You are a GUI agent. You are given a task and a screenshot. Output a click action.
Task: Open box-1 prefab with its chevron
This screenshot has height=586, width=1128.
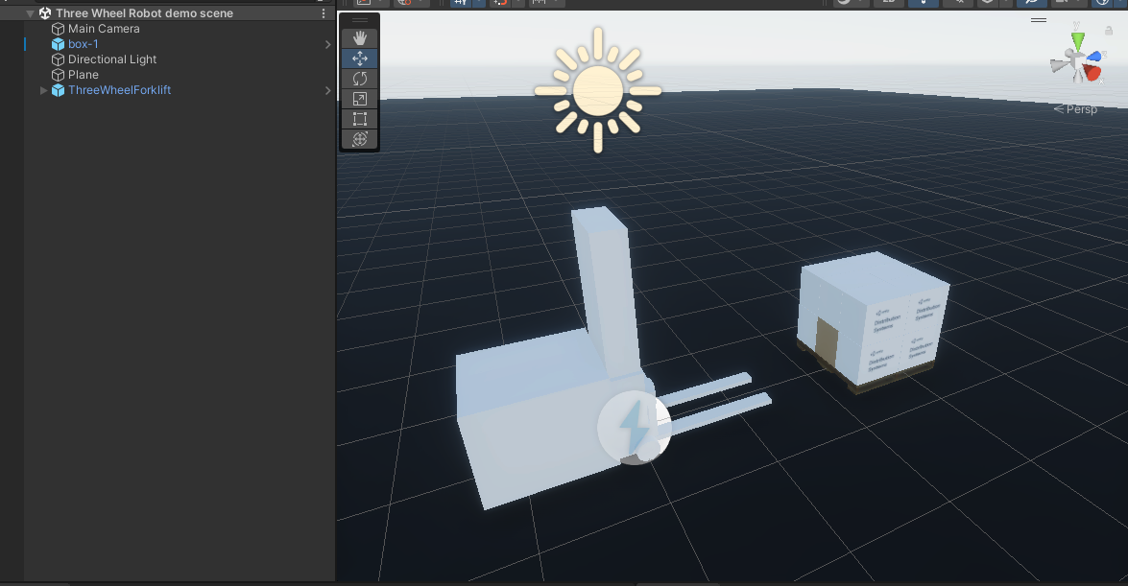click(x=328, y=44)
